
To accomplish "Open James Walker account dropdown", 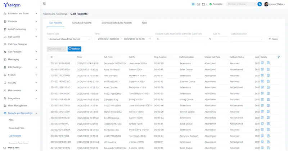I will pyautogui.click(x=277, y=4).
